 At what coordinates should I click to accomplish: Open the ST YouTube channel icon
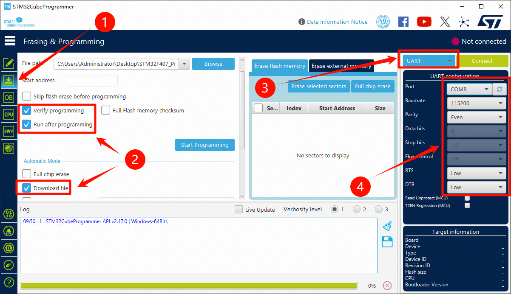(424, 22)
